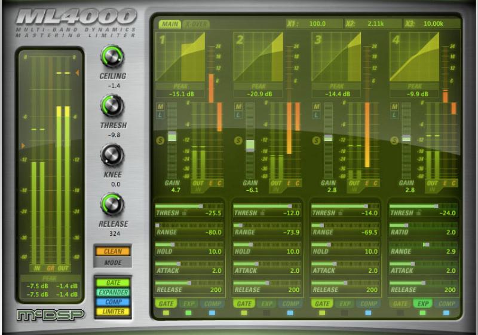Adjust the master Release knob
Image resolution: width=478 pixels, height=335 pixels.
tap(112, 204)
